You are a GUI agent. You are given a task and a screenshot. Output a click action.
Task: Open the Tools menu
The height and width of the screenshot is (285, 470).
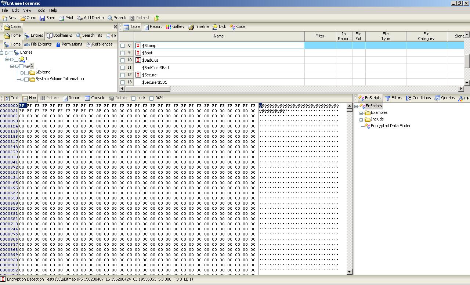point(40,10)
